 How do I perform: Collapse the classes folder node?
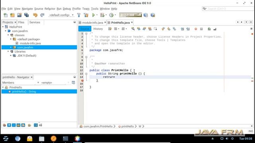[x=8, y=35]
